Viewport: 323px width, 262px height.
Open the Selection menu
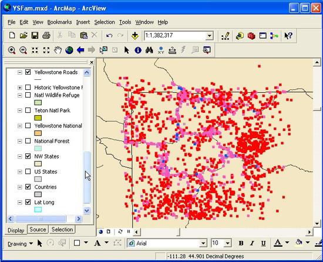(105, 22)
